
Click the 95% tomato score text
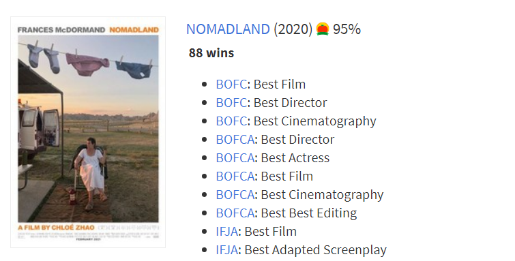pos(347,29)
